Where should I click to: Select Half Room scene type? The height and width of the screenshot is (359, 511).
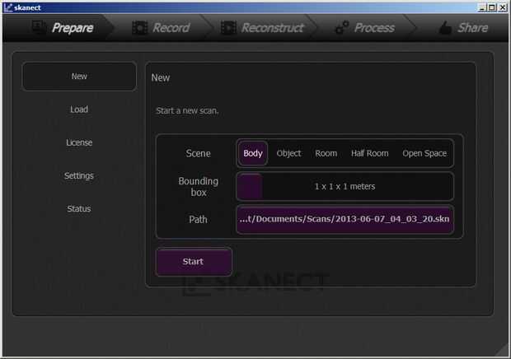point(370,153)
